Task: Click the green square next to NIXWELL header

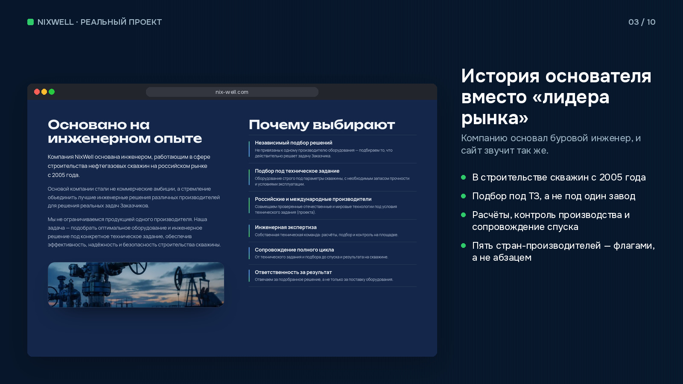Action: coord(30,22)
